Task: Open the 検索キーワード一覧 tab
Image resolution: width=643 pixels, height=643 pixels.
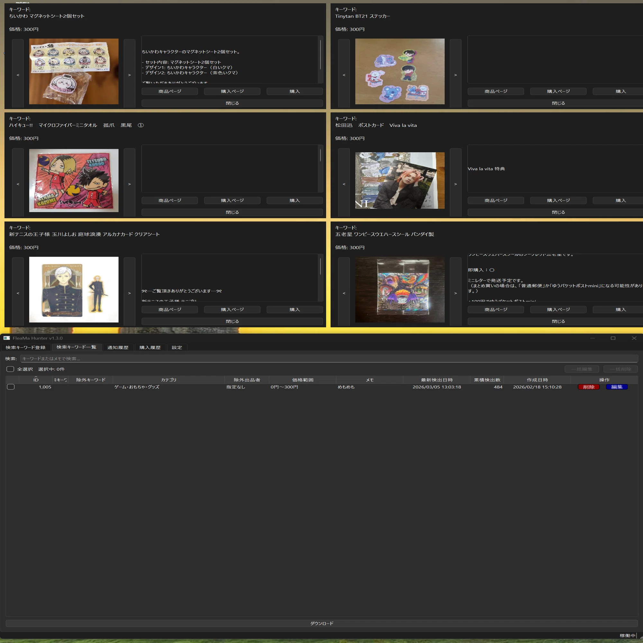Action: (77, 347)
